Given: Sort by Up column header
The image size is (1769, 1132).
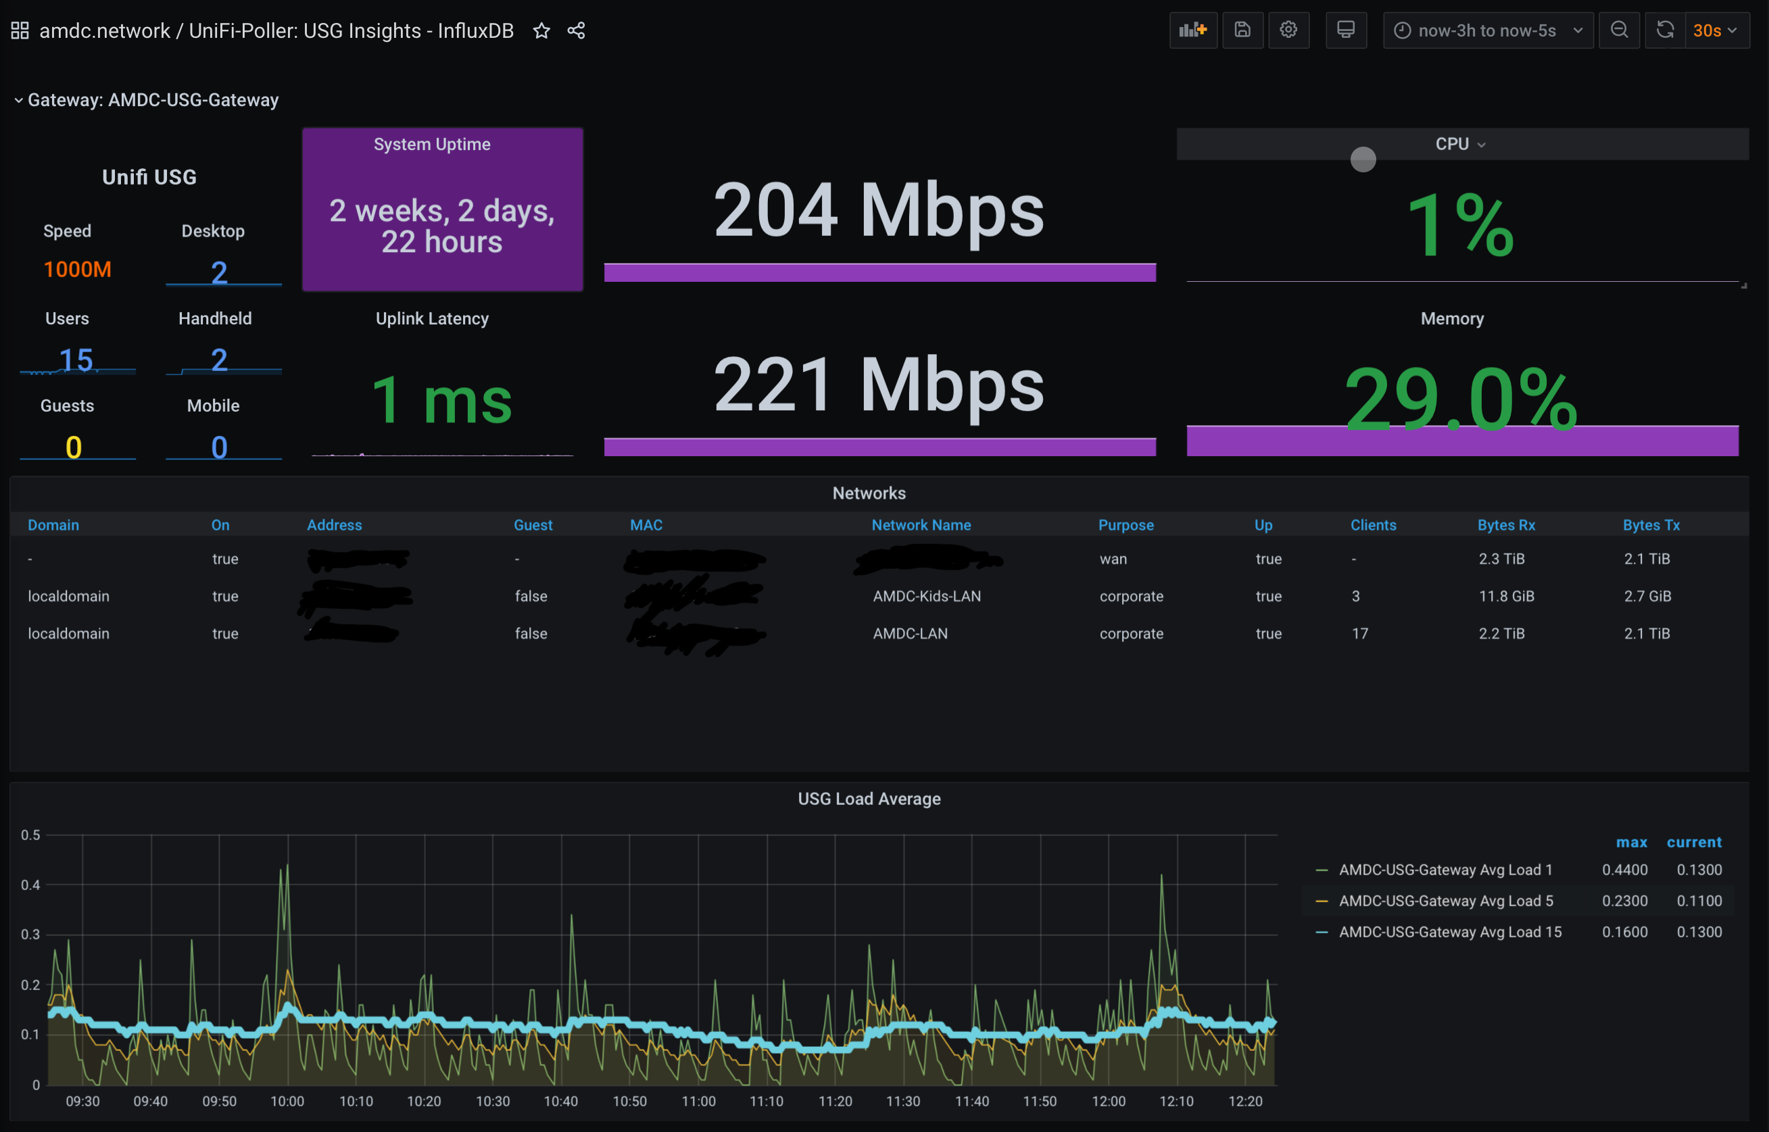Looking at the screenshot, I should pyautogui.click(x=1263, y=525).
